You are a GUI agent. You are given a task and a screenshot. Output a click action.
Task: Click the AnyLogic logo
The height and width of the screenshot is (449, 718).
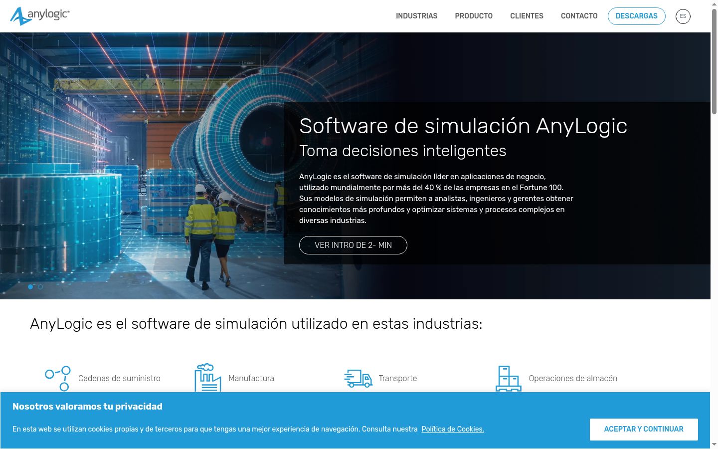coord(40,16)
